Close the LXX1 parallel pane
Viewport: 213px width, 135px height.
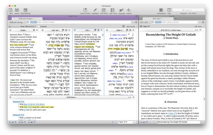coord(75,30)
